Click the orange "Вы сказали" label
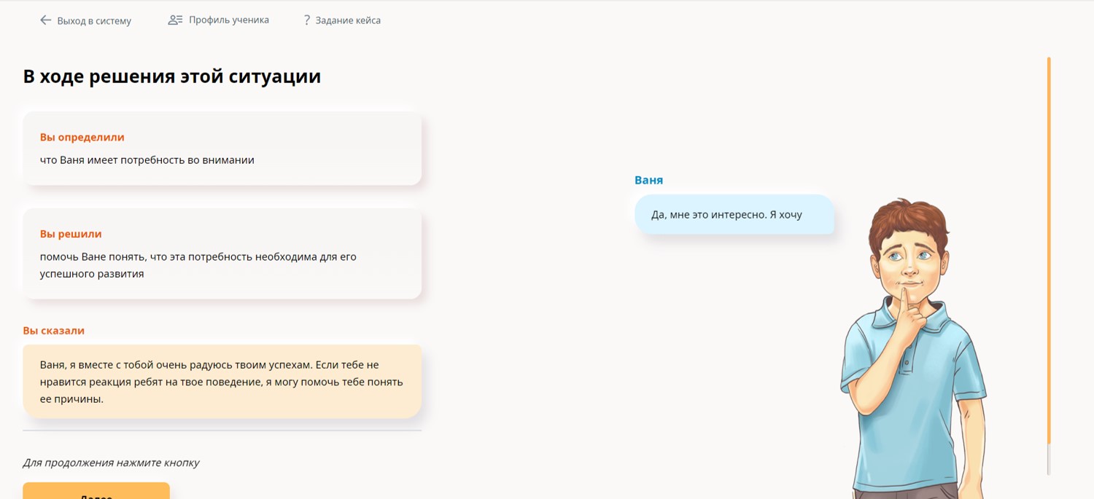Screen dimensions: 1094x499 [53, 331]
